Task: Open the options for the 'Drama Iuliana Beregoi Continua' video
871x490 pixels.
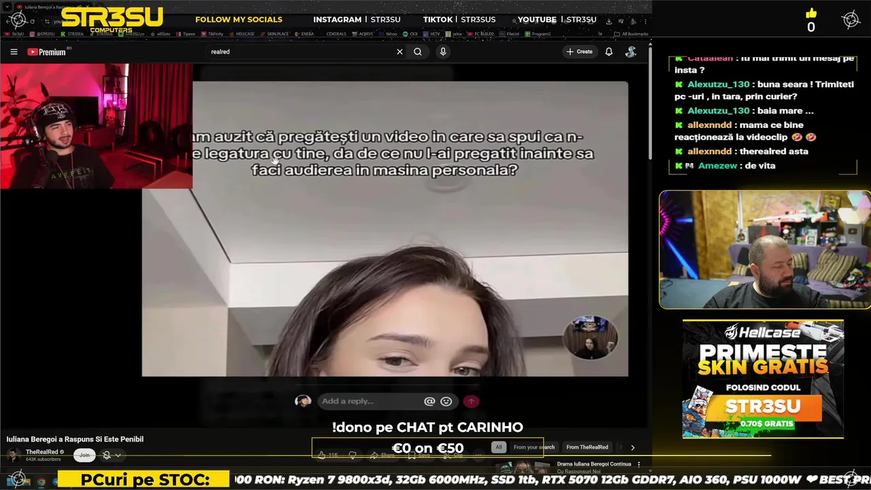Action: 638,464
